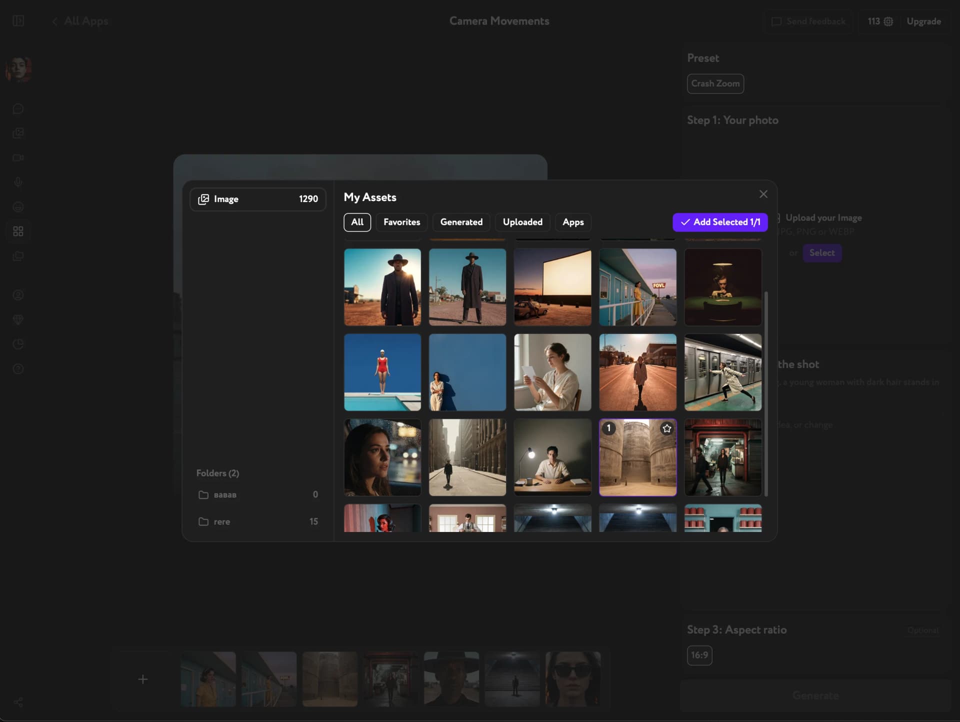Select the subway train running person thumbnail
The width and height of the screenshot is (960, 722).
tap(723, 372)
